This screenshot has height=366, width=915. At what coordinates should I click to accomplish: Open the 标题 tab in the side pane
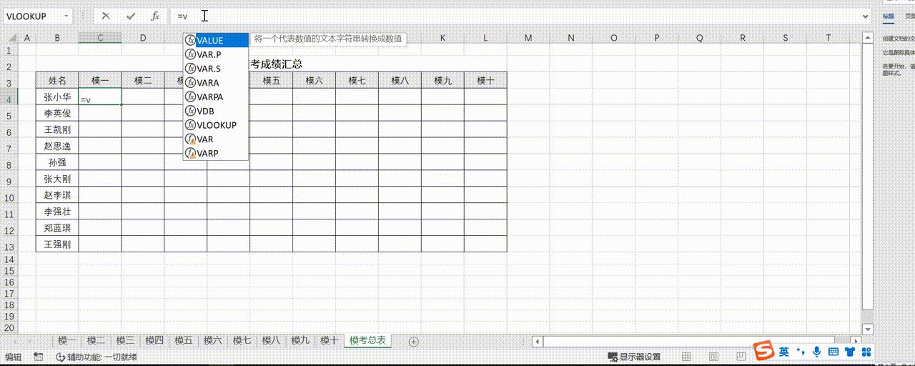pyautogui.click(x=888, y=16)
